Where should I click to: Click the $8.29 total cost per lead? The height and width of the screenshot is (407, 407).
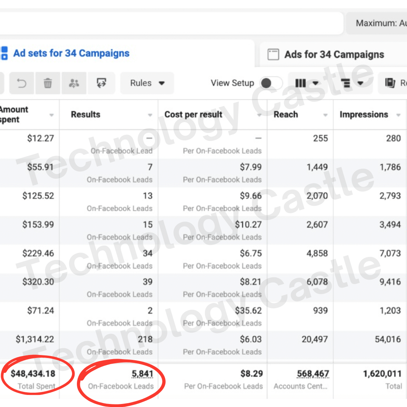[x=251, y=373]
